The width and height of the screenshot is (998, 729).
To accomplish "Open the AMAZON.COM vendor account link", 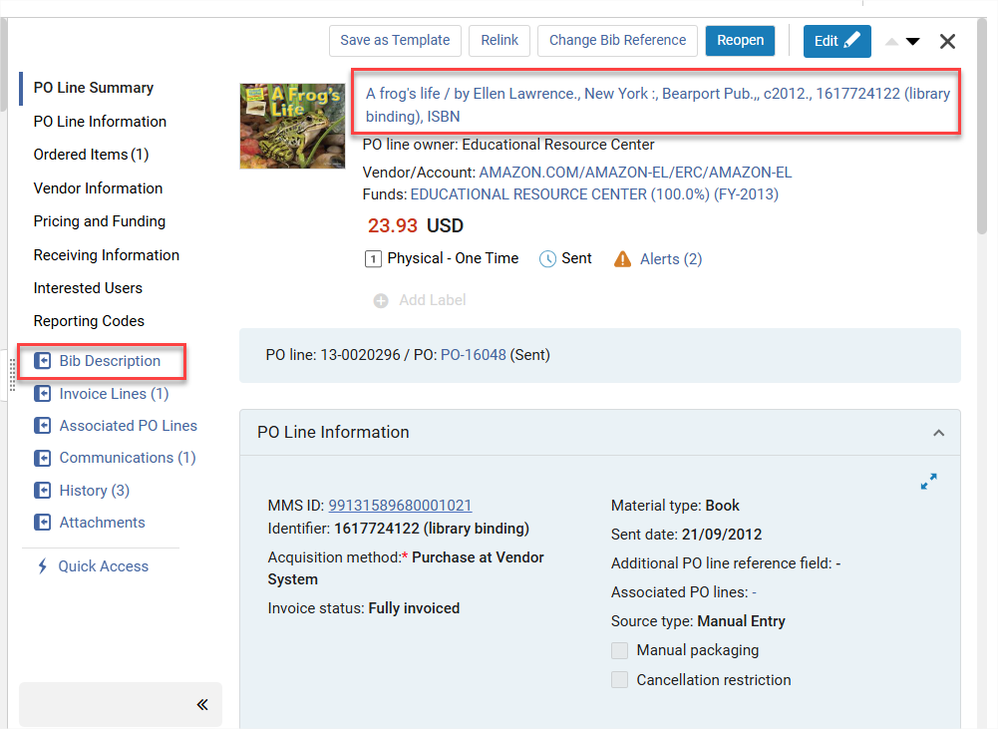I will tap(635, 173).
